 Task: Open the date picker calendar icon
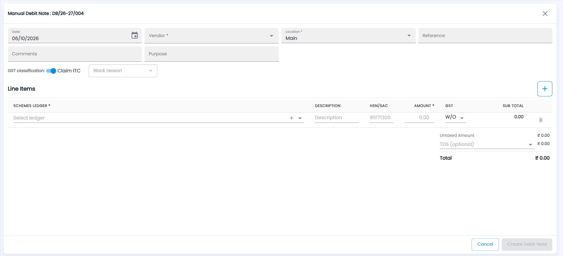point(134,35)
